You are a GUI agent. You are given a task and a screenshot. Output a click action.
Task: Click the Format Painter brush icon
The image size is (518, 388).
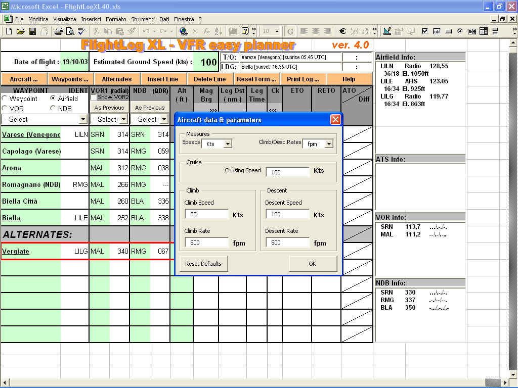point(132,31)
